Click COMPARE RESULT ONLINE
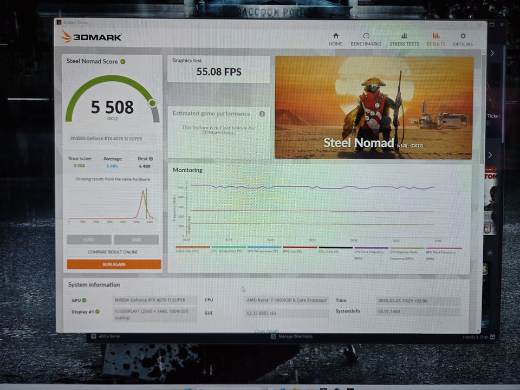The image size is (520, 390). click(113, 252)
